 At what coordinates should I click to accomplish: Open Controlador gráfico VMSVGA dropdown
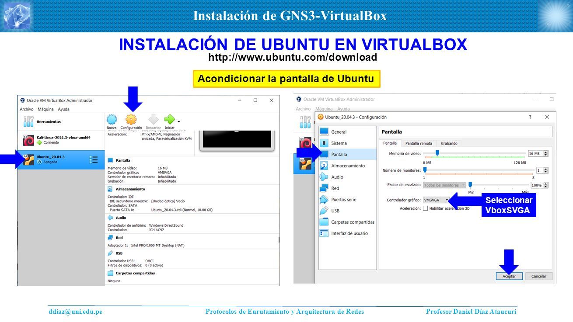click(x=436, y=200)
